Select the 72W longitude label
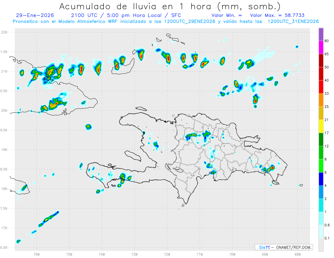334x258 pixels. (x=167, y=254)
